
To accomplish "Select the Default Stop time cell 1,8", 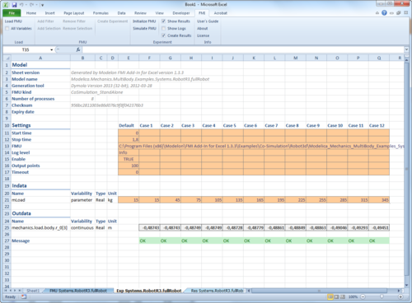I will (x=129, y=139).
